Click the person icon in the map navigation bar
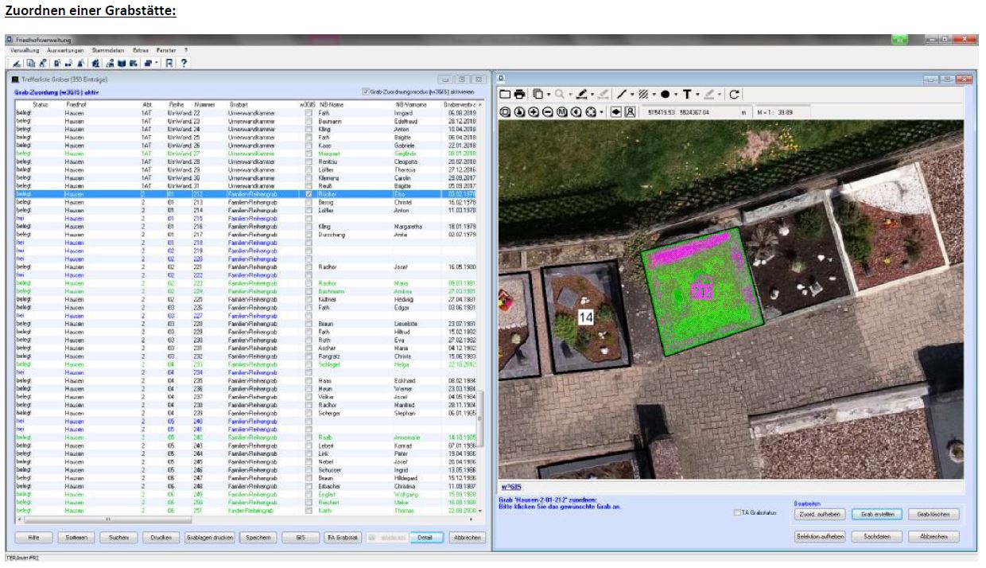Screen dimensions: 986x568 tap(630, 112)
